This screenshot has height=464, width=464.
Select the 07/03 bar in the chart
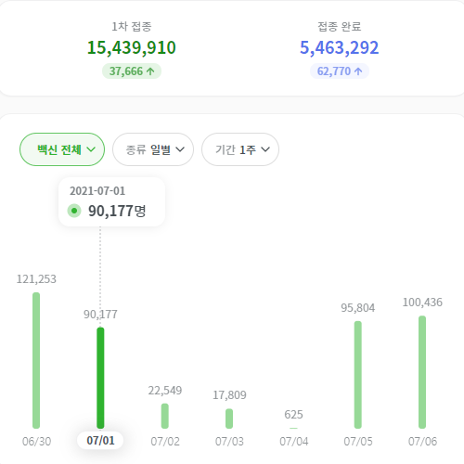click(x=229, y=419)
